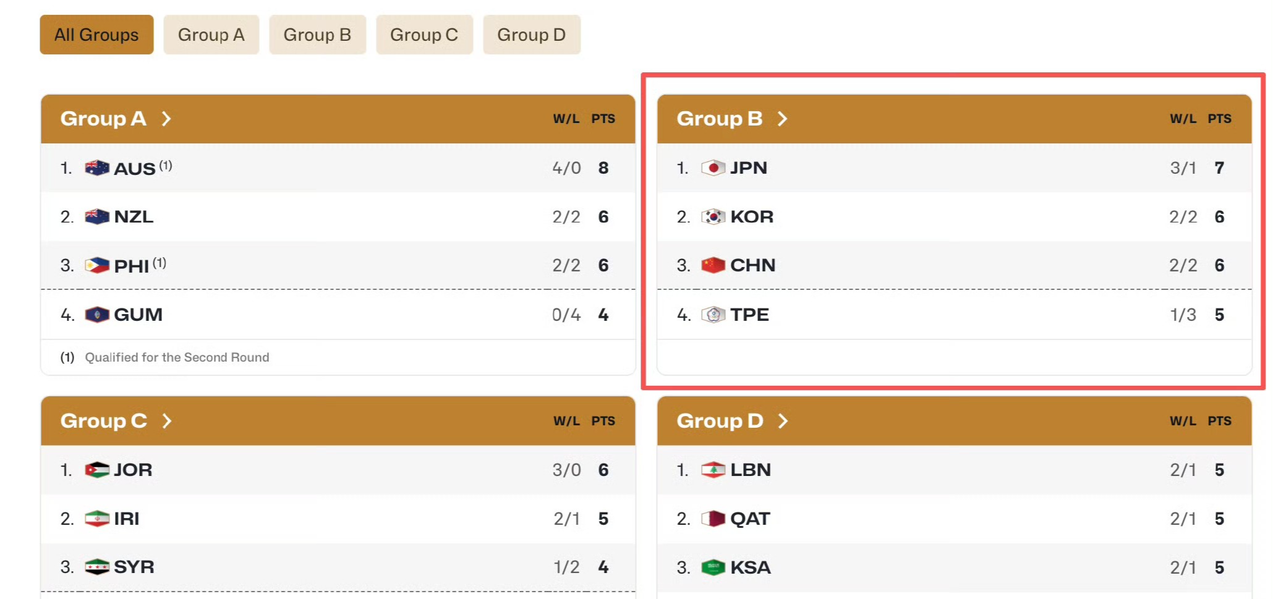
Task: Switch to the Group A tab
Action: click(211, 35)
